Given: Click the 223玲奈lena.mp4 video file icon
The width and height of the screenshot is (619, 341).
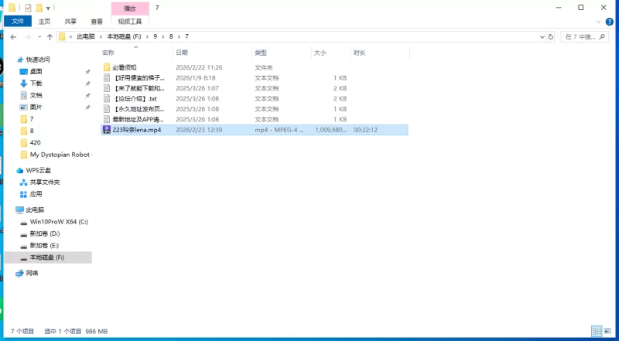Looking at the screenshot, I should coord(107,129).
